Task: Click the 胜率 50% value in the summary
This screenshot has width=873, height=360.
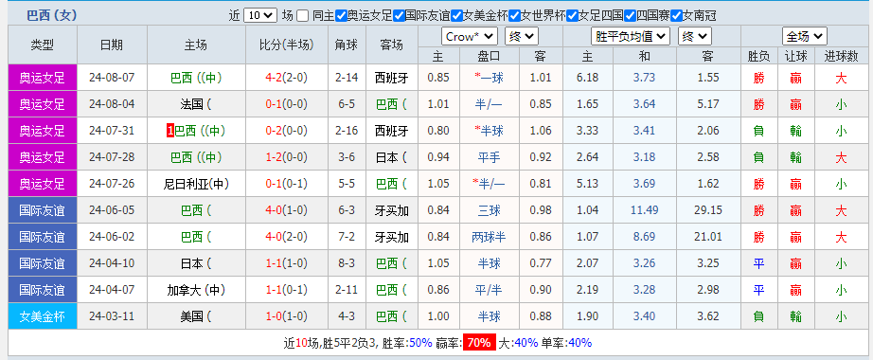Action: (421, 342)
